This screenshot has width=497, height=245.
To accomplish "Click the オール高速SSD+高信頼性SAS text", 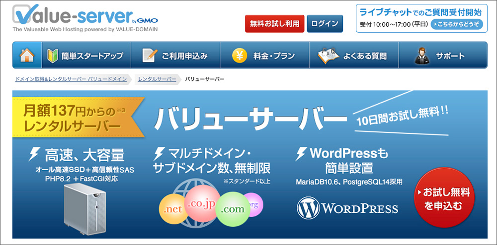I will pos(85,170).
